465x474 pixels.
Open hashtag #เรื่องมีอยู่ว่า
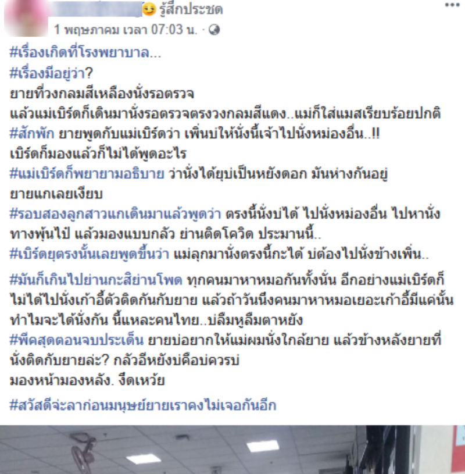pos(51,73)
